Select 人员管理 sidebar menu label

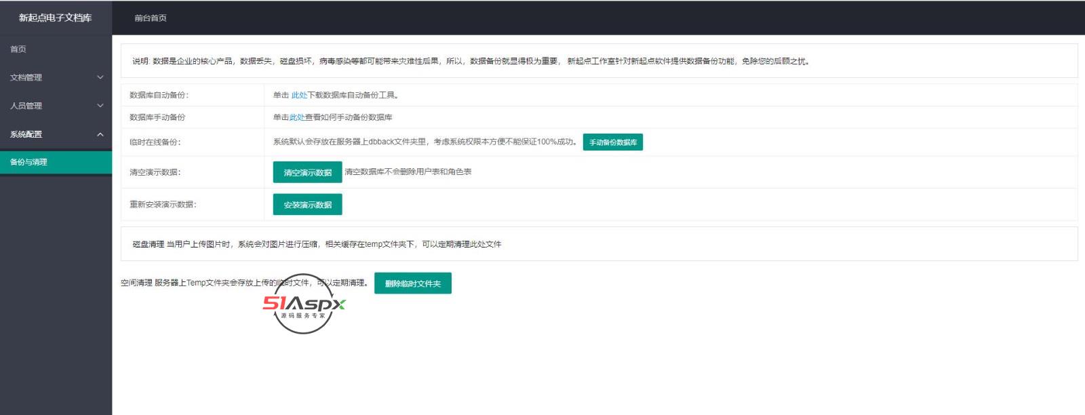click(x=26, y=106)
